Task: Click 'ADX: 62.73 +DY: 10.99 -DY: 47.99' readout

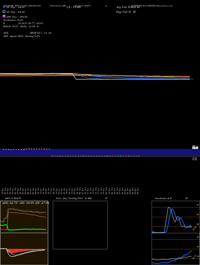Action: pos(25,203)
